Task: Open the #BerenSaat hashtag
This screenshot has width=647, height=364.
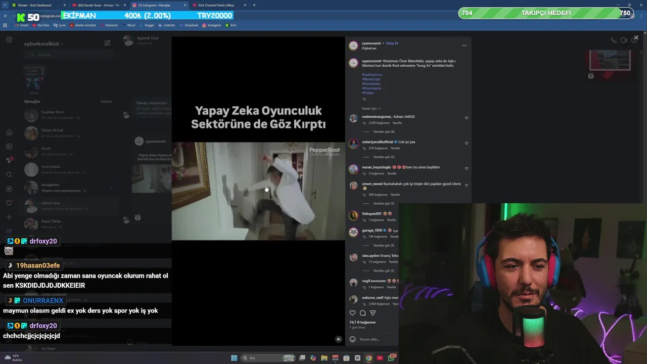Action: (371, 79)
